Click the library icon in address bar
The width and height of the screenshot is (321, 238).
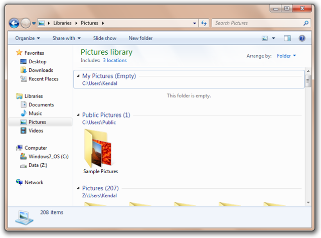pos(42,23)
